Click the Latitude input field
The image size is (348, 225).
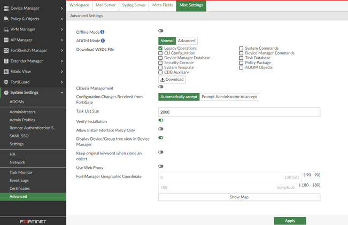230,177
